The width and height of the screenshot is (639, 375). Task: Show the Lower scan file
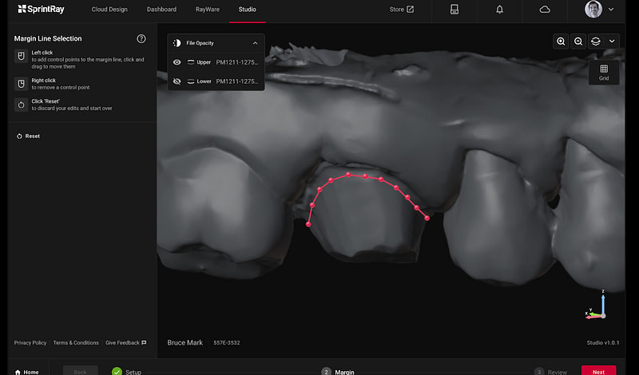[x=177, y=81]
